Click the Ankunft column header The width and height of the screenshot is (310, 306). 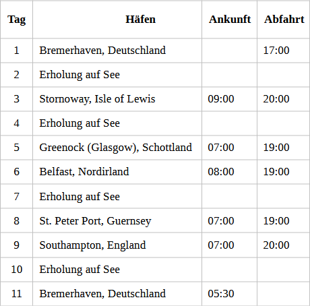coord(230,19)
